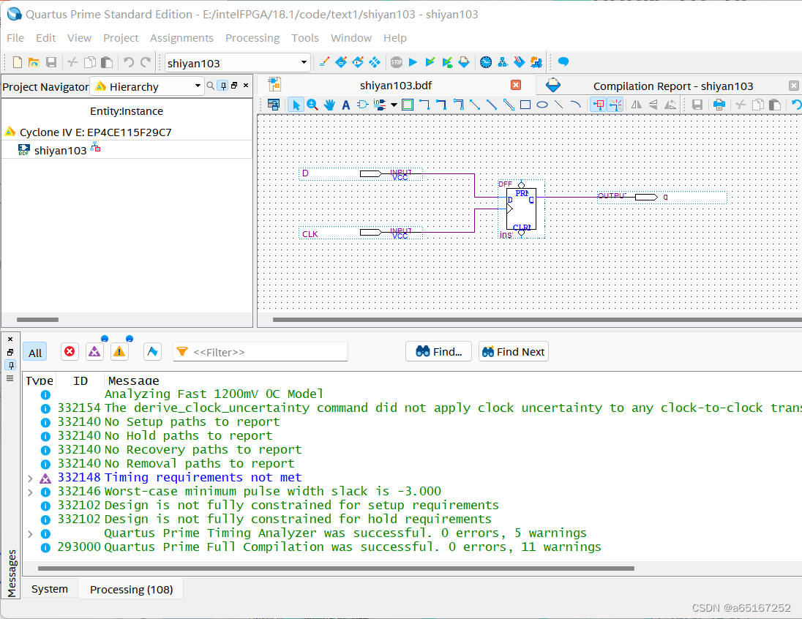Open the Assignments menu
Viewport: 802px width, 619px height.
point(181,38)
